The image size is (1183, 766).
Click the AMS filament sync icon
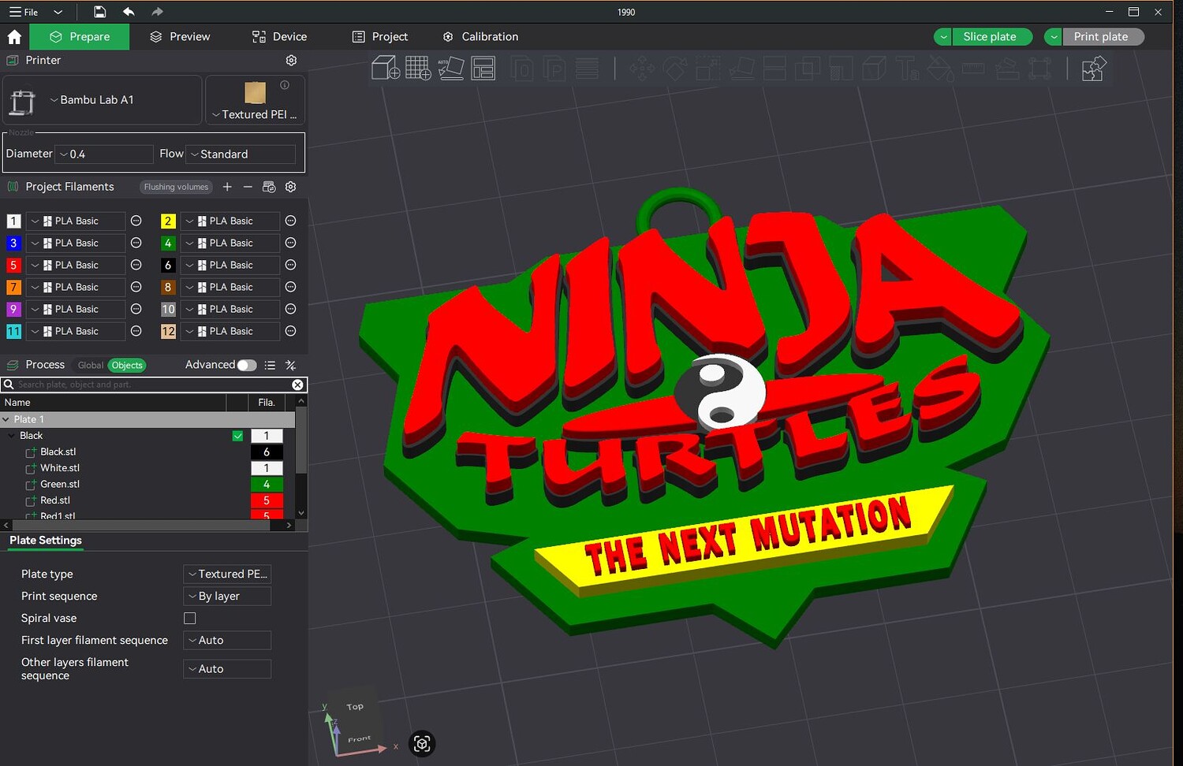tap(269, 187)
